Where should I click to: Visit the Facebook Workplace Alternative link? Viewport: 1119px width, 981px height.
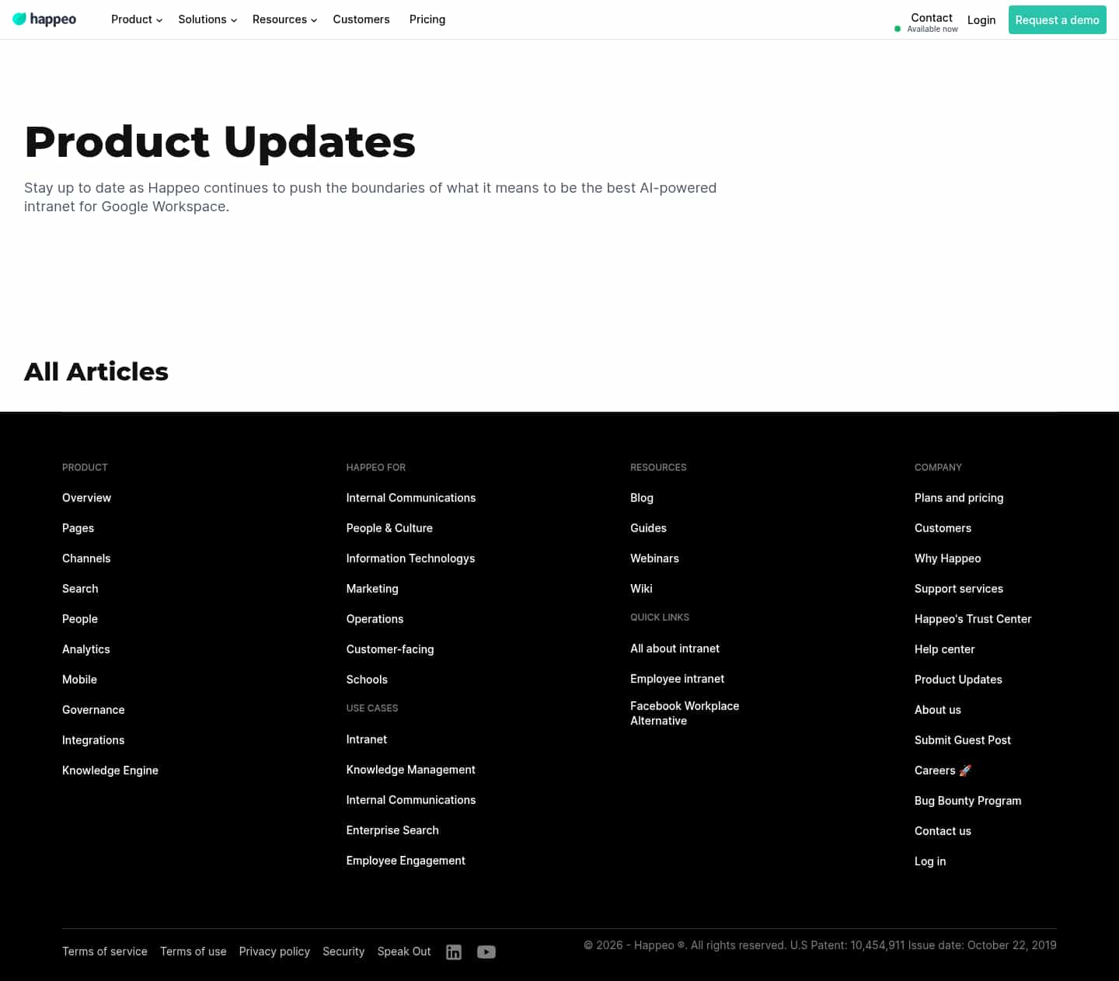coord(685,713)
